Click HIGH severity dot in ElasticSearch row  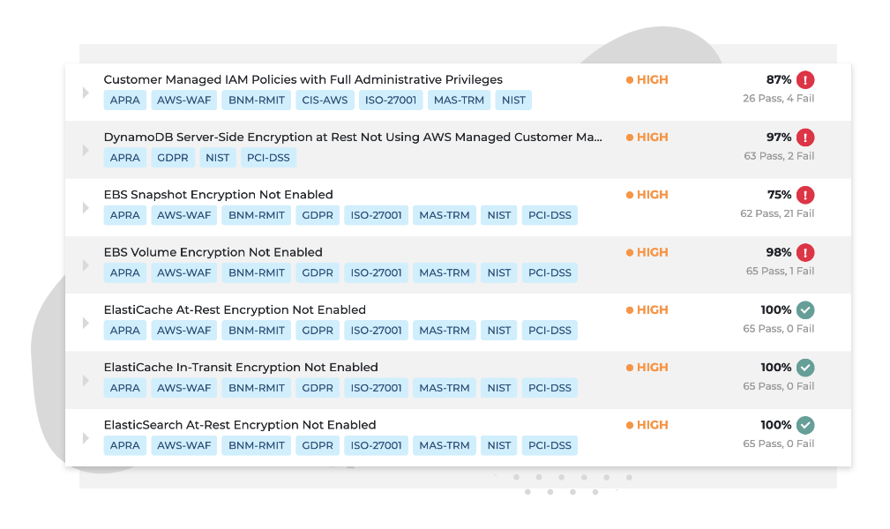[630, 425]
